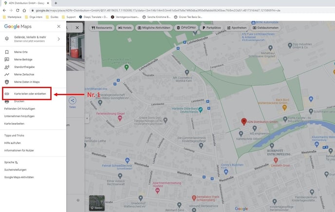This screenshot has width=335, height=212.
Task: Filter map by Mögliche Aktivitäten chip
Action: click(154, 28)
